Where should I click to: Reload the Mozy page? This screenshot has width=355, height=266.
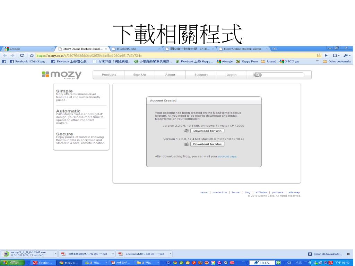tap(22, 55)
